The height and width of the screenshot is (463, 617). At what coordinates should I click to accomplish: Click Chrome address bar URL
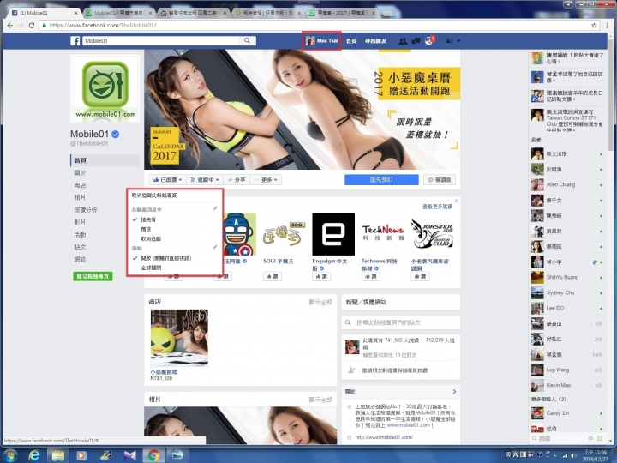(x=103, y=25)
